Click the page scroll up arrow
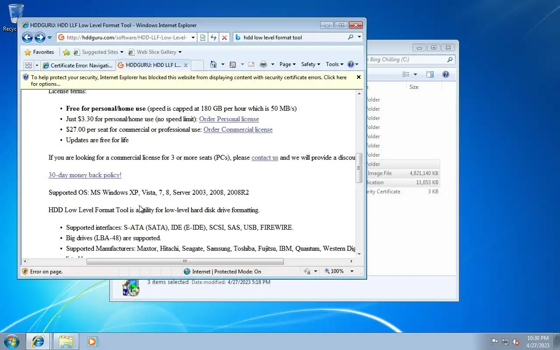 [359, 94]
